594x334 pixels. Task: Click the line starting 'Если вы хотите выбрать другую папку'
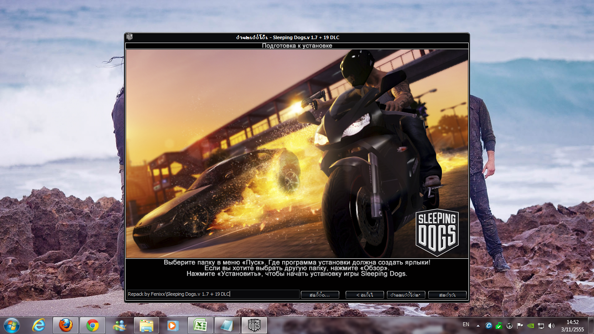pyautogui.click(x=297, y=268)
